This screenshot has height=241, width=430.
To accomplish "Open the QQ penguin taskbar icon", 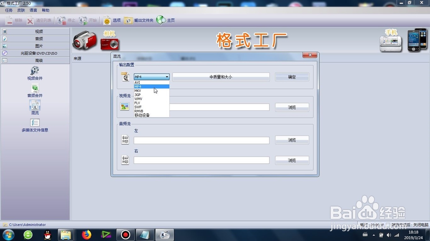I will (47, 235).
